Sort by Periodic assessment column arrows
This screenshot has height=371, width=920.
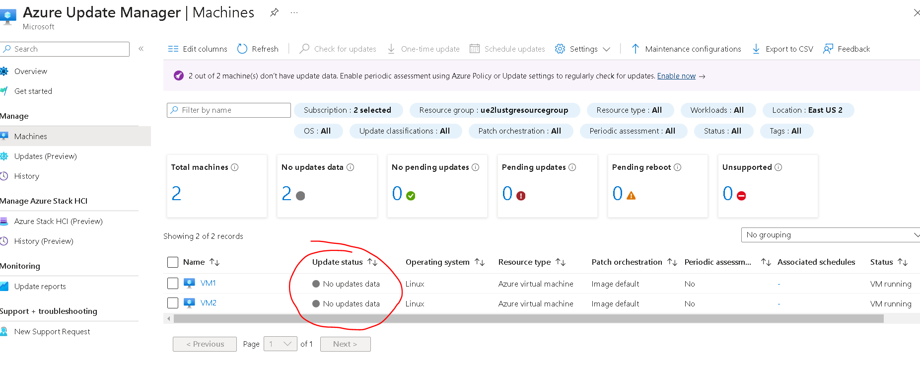click(766, 262)
